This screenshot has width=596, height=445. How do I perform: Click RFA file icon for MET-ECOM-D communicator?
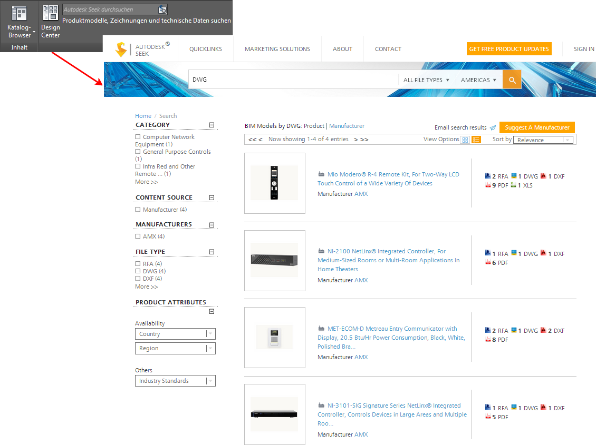click(x=488, y=330)
